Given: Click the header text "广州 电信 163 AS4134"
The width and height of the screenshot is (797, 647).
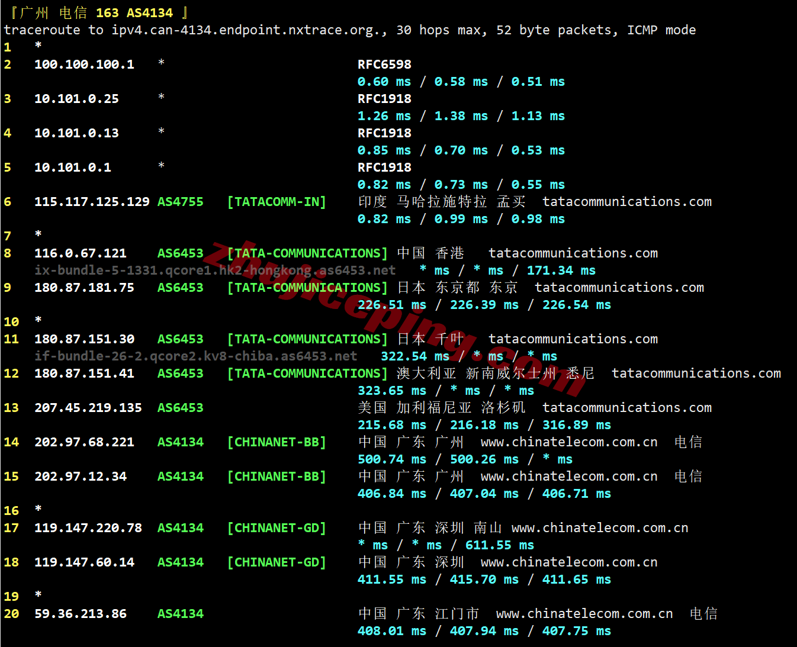Looking at the screenshot, I should point(97,12).
